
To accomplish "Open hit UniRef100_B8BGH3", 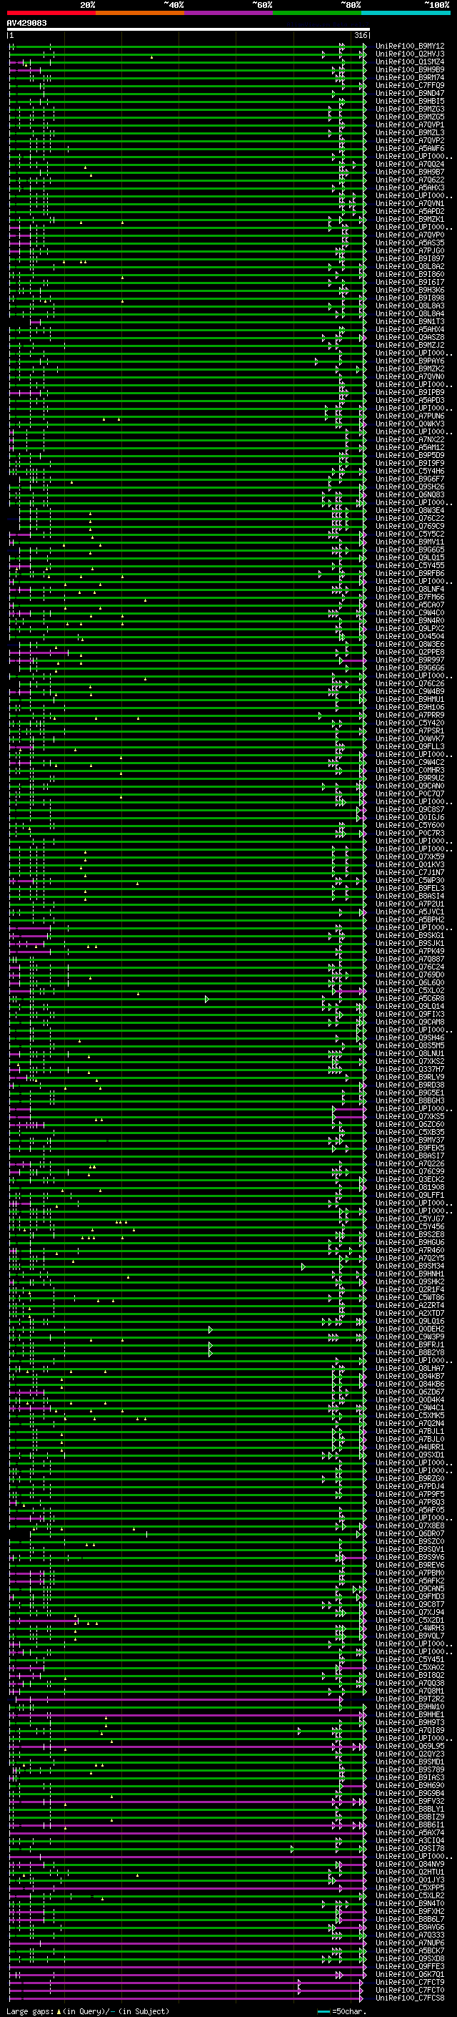I will pos(410,1101).
